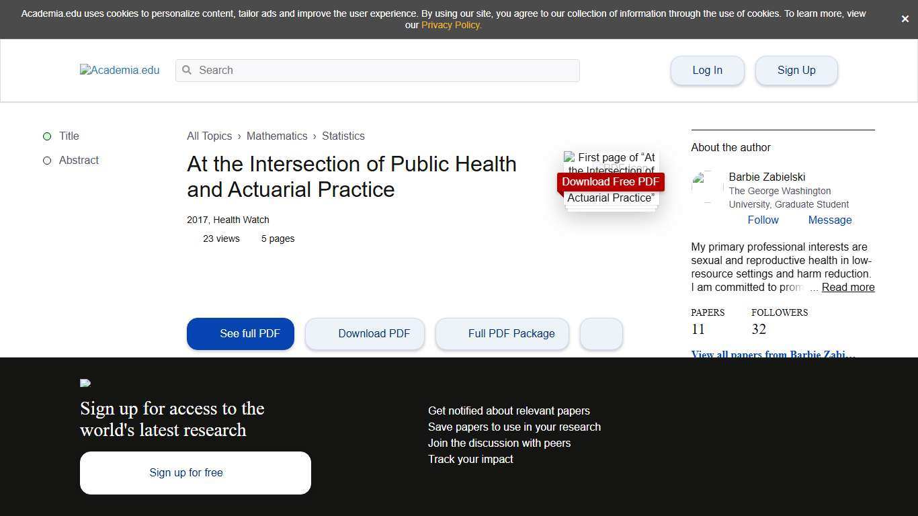Viewport: 918px width, 516px height.
Task: Select the Abstract radio option
Action: [x=46, y=160]
